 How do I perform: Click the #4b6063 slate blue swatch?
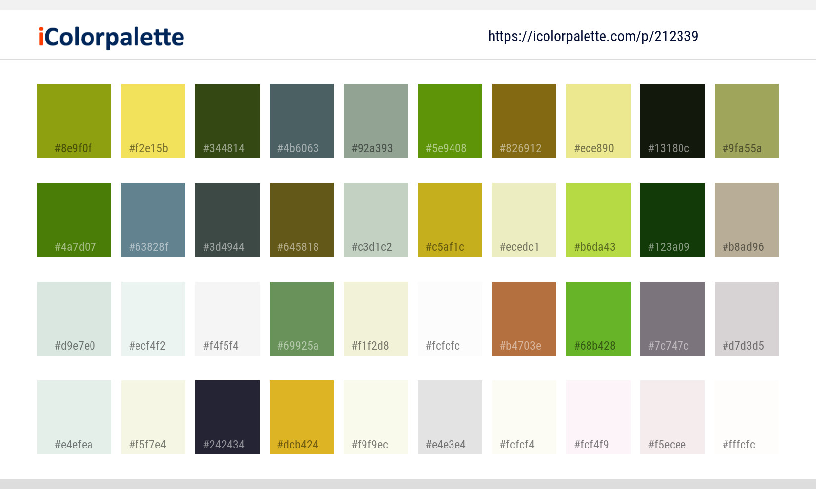301,121
